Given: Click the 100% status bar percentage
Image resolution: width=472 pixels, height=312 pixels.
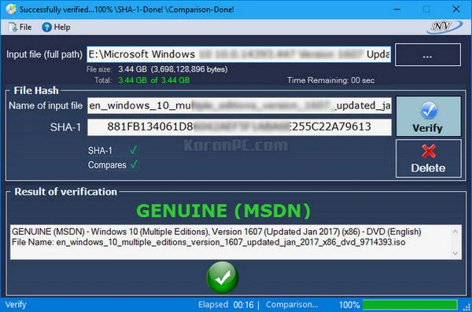Looking at the screenshot, I should point(349,305).
